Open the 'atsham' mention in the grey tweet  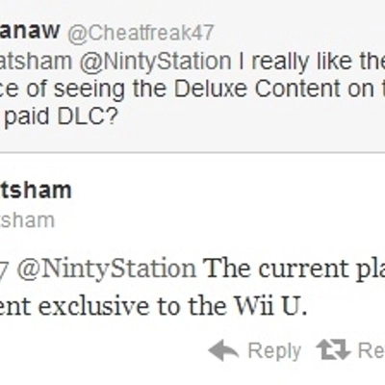pyautogui.click(x=36, y=62)
